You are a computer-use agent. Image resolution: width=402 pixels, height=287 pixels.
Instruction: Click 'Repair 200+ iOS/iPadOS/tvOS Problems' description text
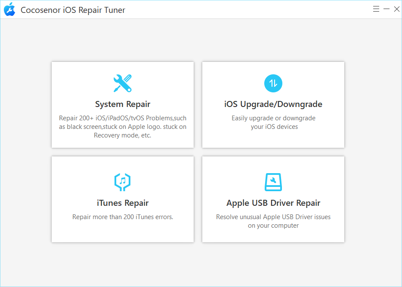click(123, 126)
